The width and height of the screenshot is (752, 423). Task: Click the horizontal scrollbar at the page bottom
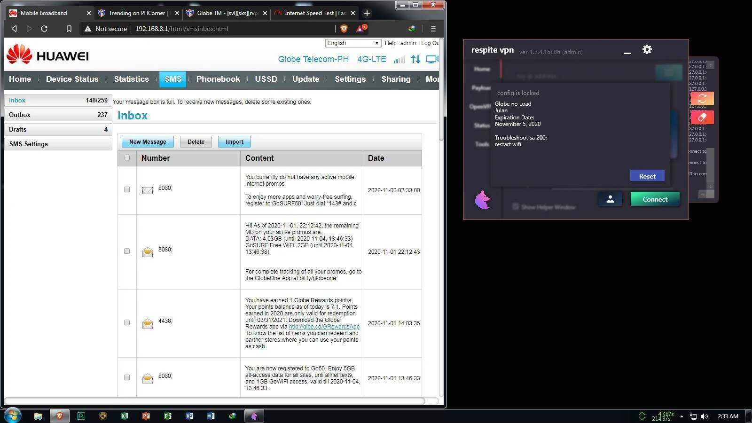click(x=214, y=401)
